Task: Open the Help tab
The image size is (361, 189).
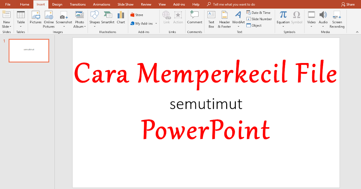Action: tap(196, 4)
